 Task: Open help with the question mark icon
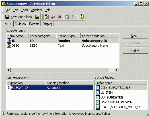coord(81,17)
